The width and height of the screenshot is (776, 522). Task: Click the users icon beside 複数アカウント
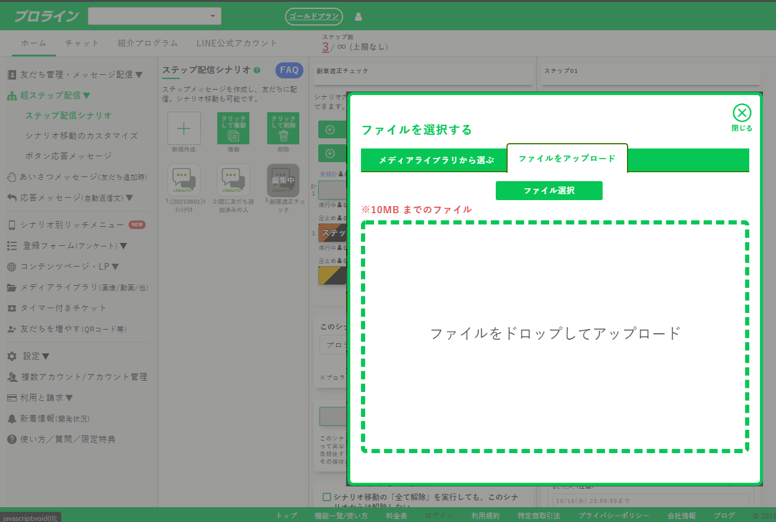[x=12, y=377]
